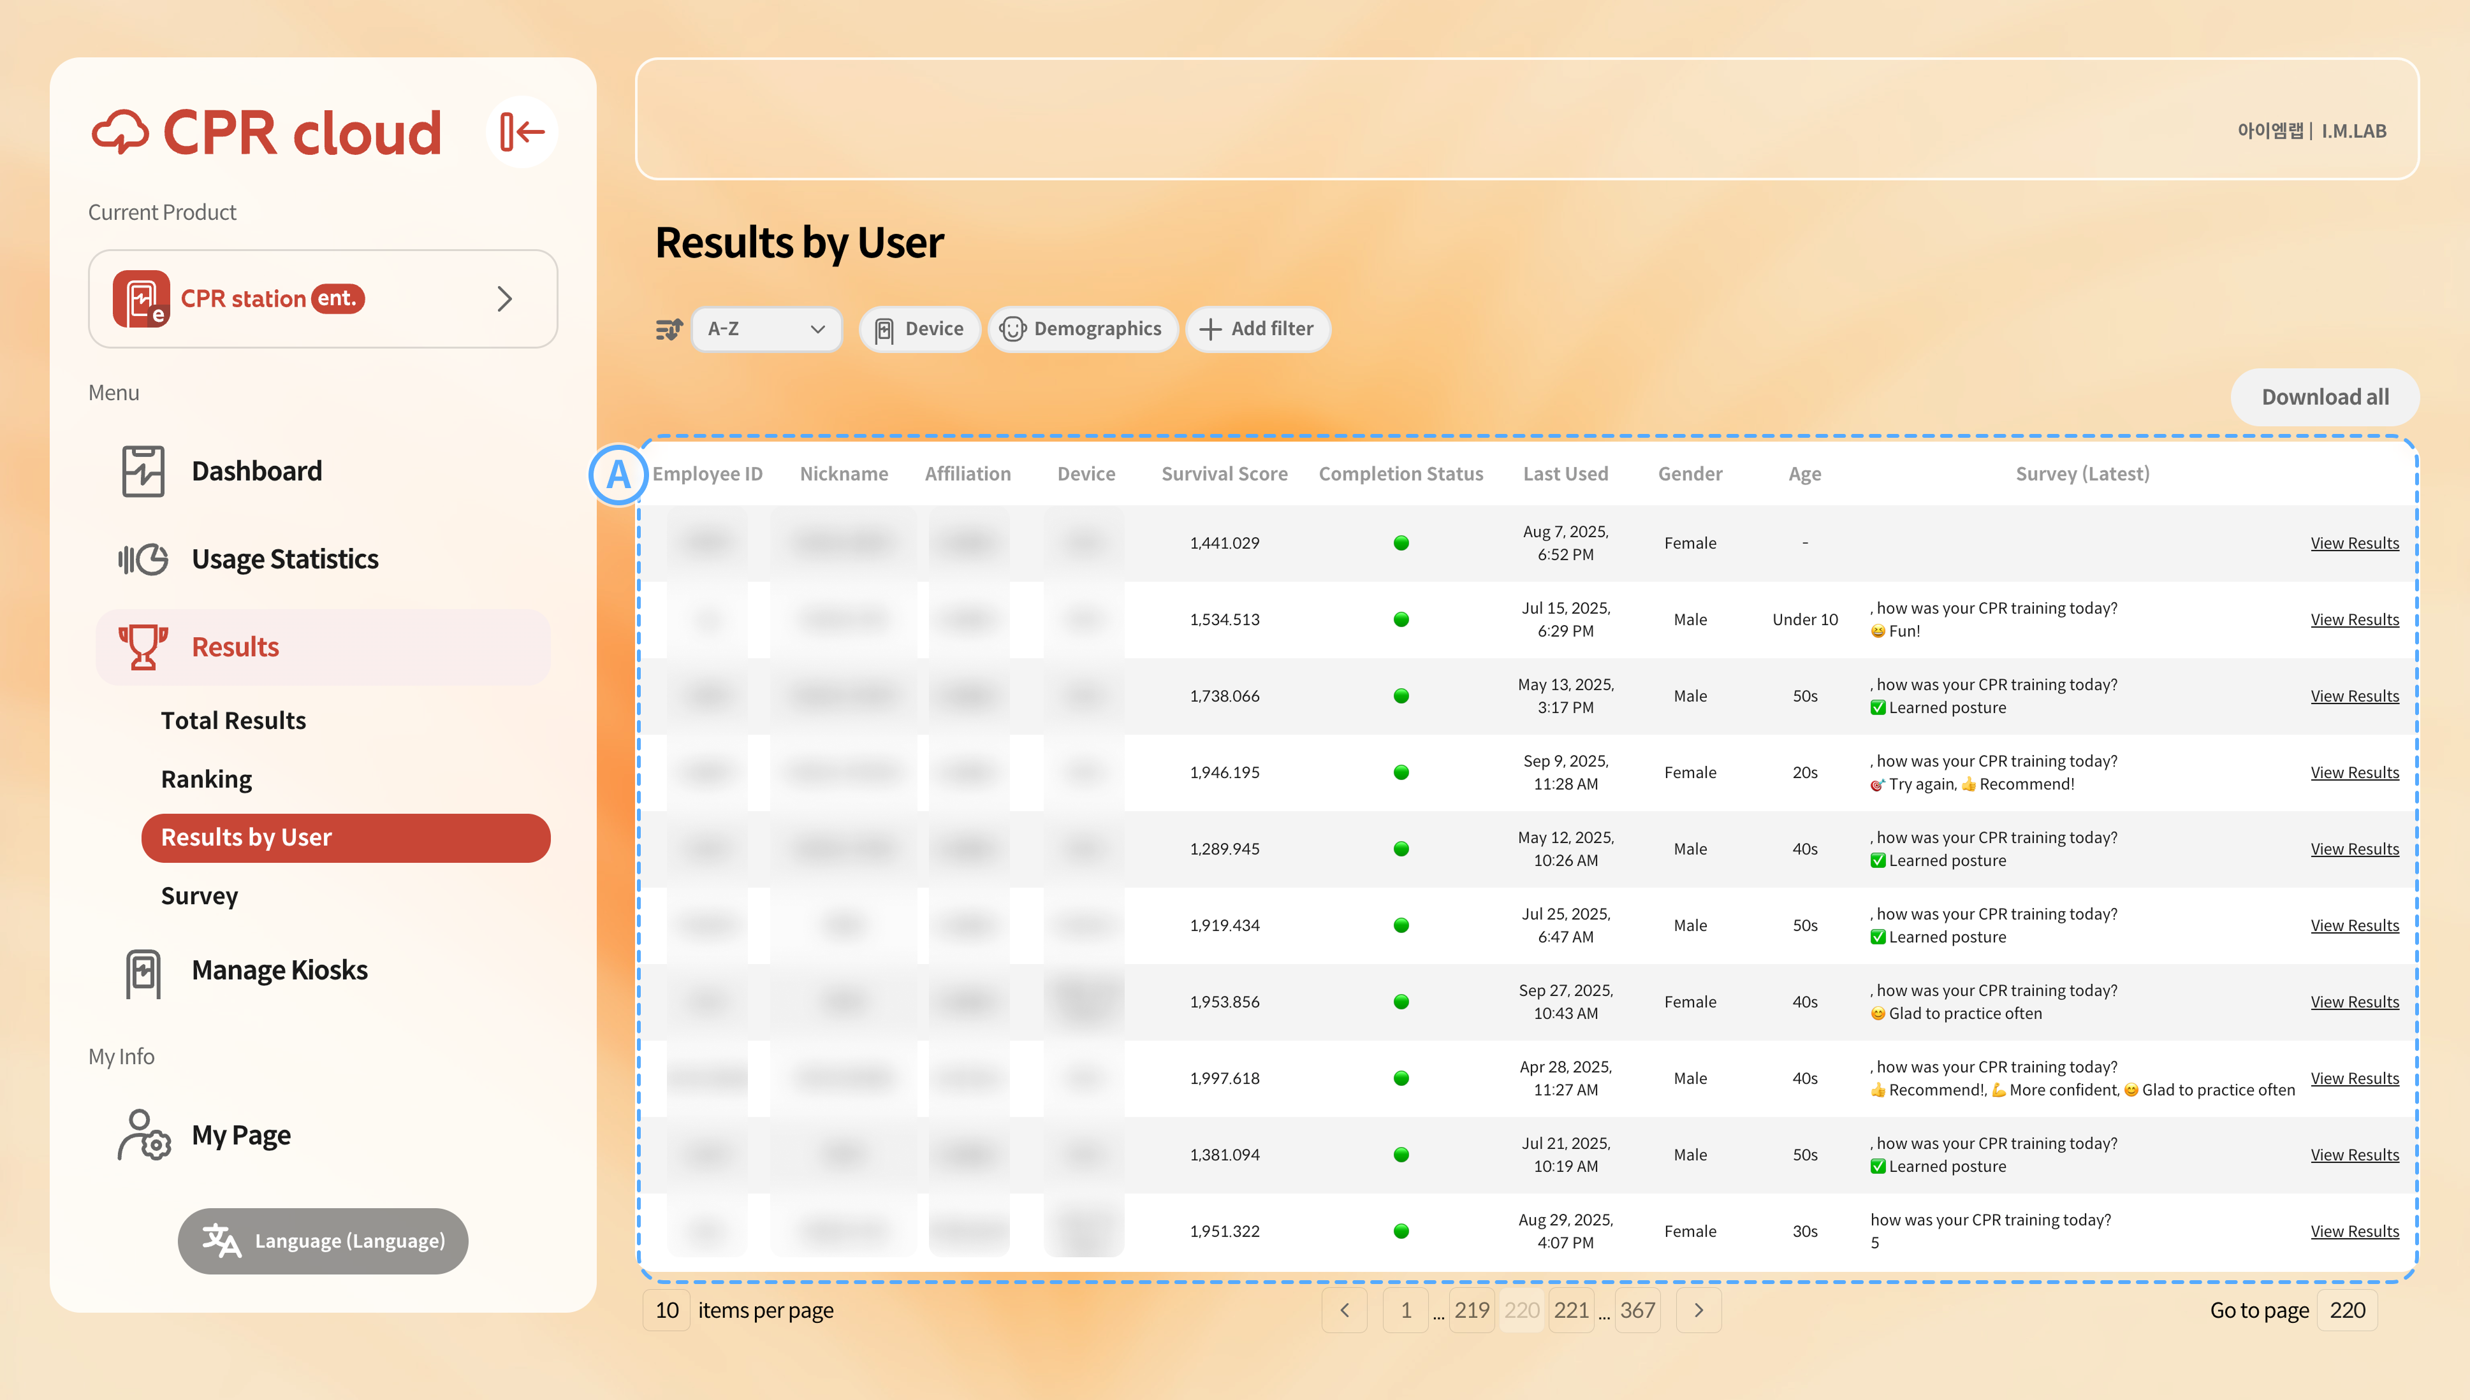
Task: Expand the CPR station product selector
Action: [322, 299]
